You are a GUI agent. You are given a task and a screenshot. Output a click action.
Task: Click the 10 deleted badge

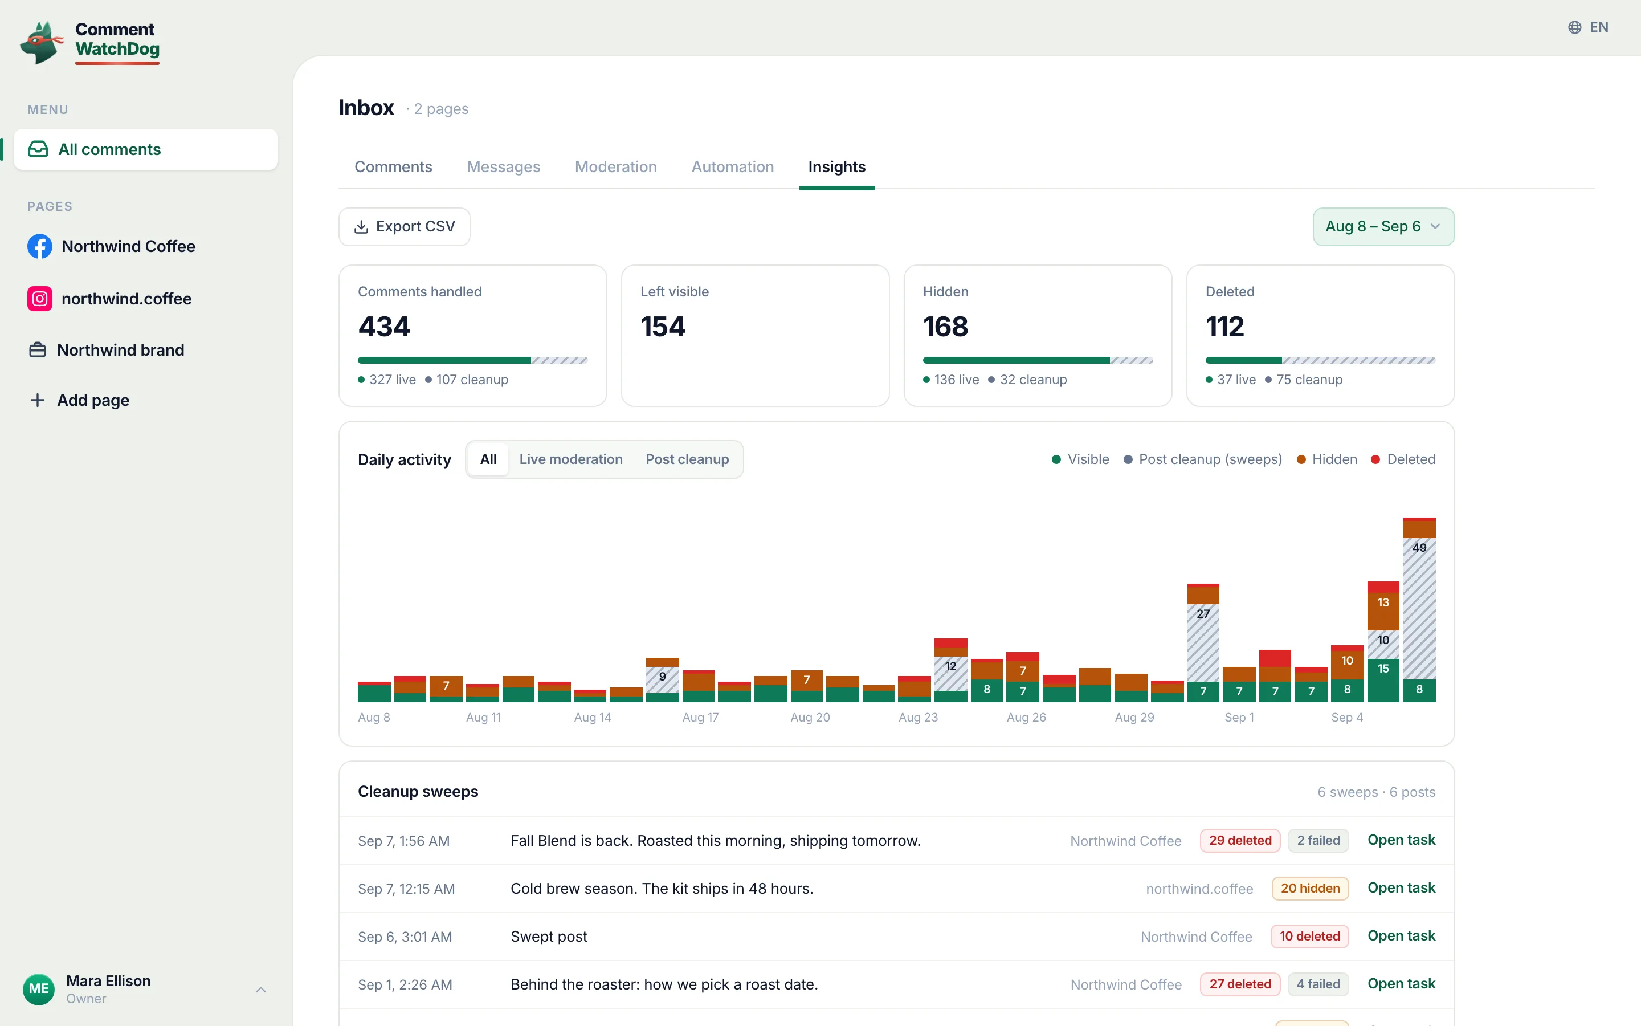point(1309,937)
